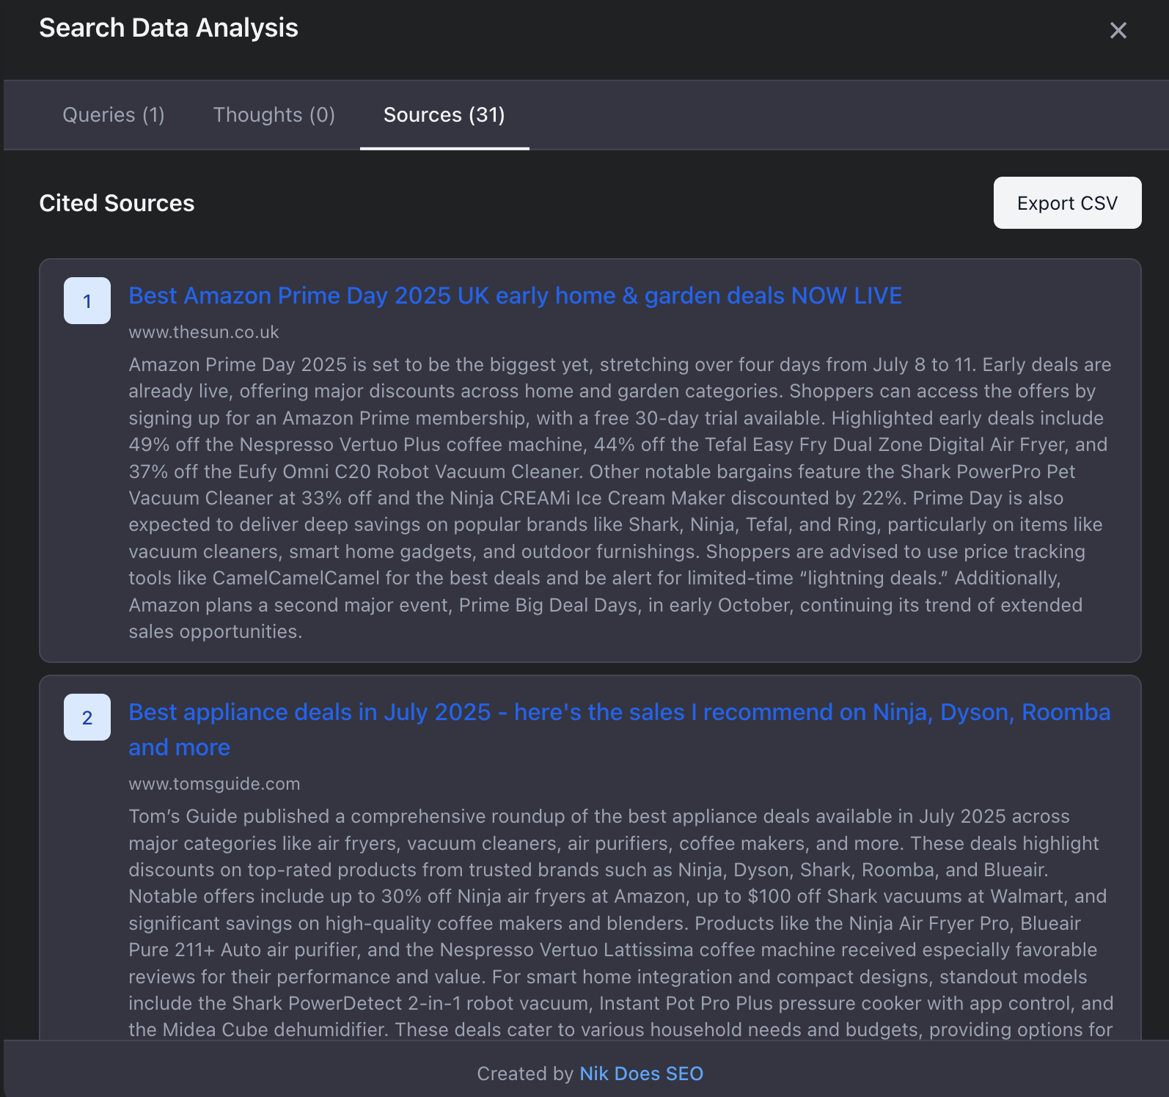Viewport: 1169px width, 1097px height.
Task: Click the Sun article summary paragraph
Action: click(x=620, y=498)
